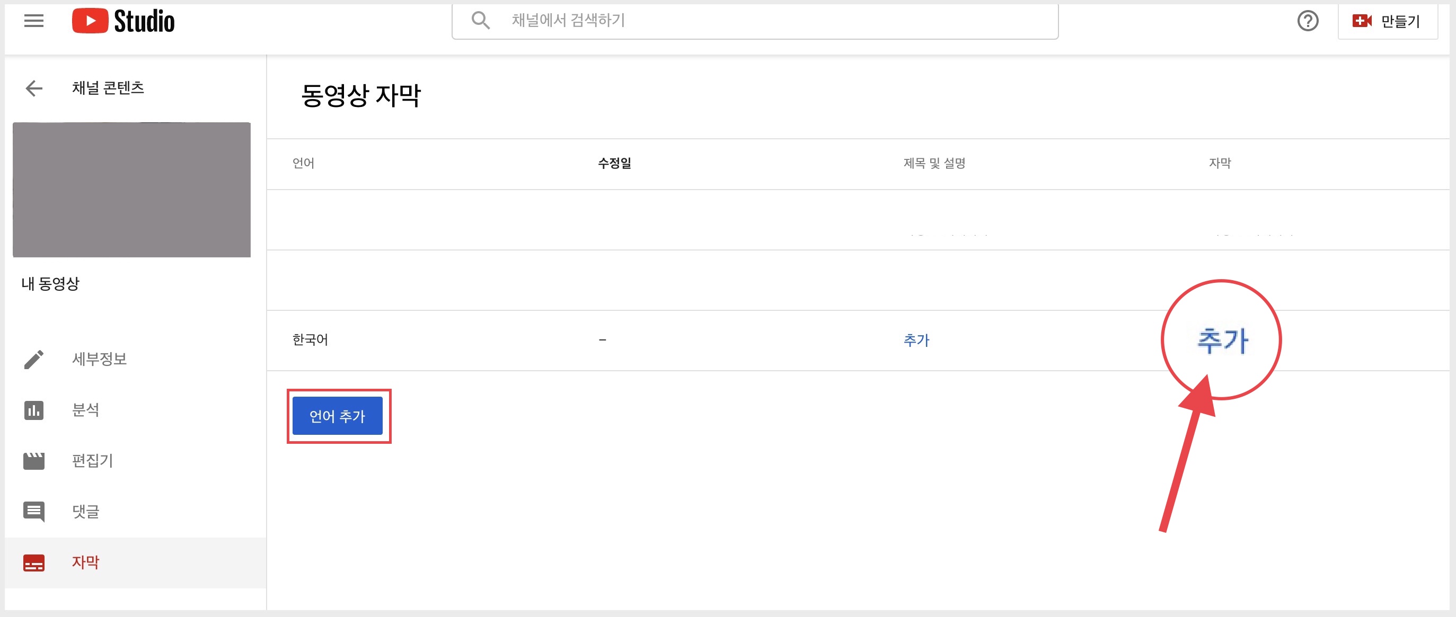Viewport: 1456px width, 617px height.
Task: Click the 자막 subtitles icon in sidebar
Action: click(x=34, y=563)
